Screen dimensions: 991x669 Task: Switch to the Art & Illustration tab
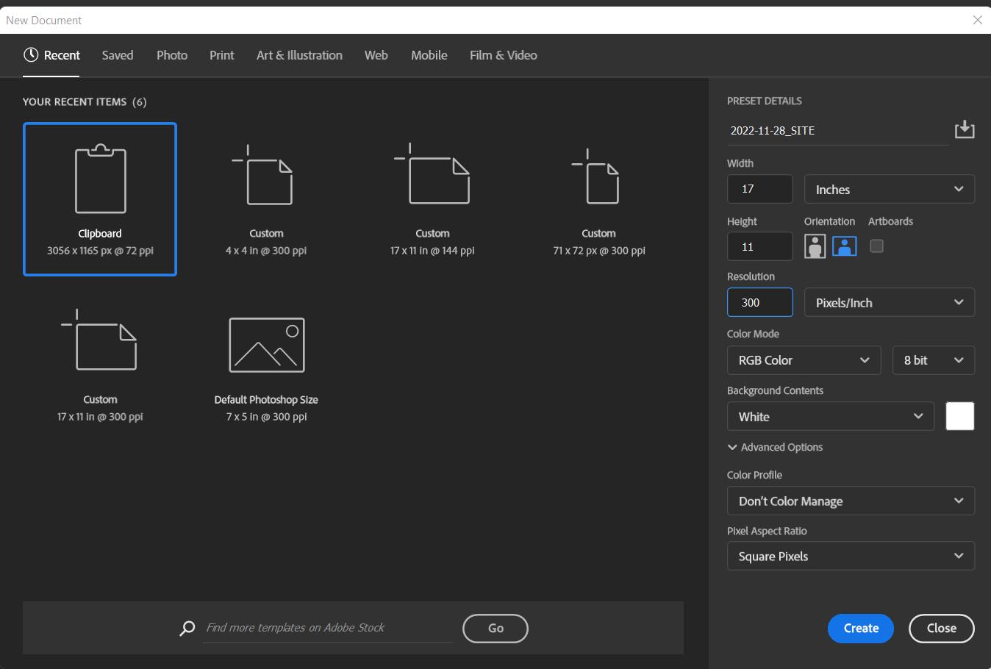tap(299, 55)
